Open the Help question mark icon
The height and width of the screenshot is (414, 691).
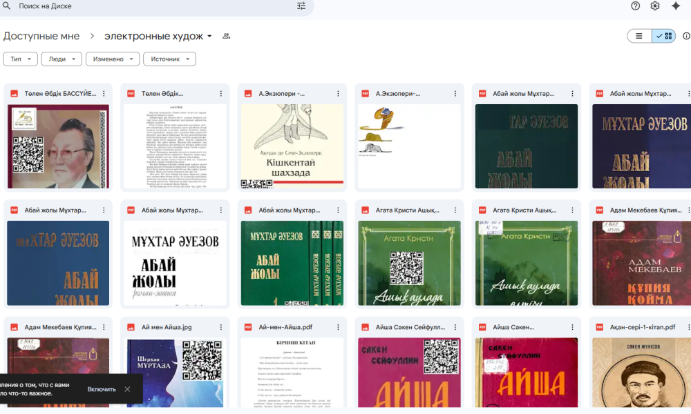tap(635, 6)
